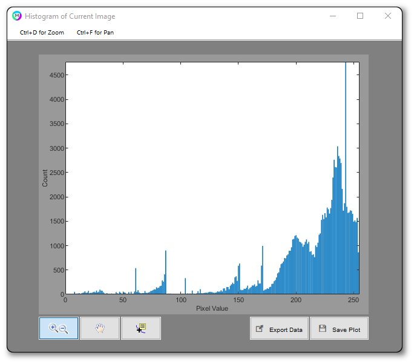Click the app logo in the title bar
Viewport: 414px width, 364px height.
click(x=16, y=16)
